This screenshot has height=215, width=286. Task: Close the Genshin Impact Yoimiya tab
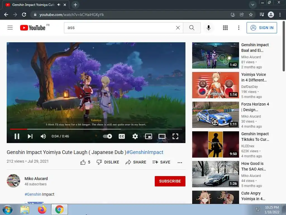pyautogui.click(x=65, y=5)
